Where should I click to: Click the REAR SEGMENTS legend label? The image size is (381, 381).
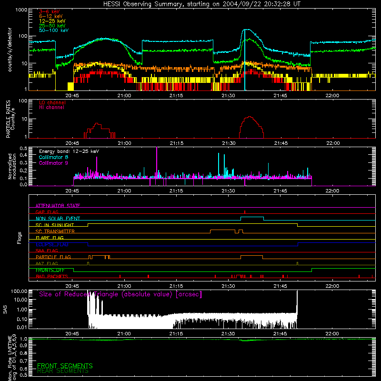pyautogui.click(x=63, y=371)
